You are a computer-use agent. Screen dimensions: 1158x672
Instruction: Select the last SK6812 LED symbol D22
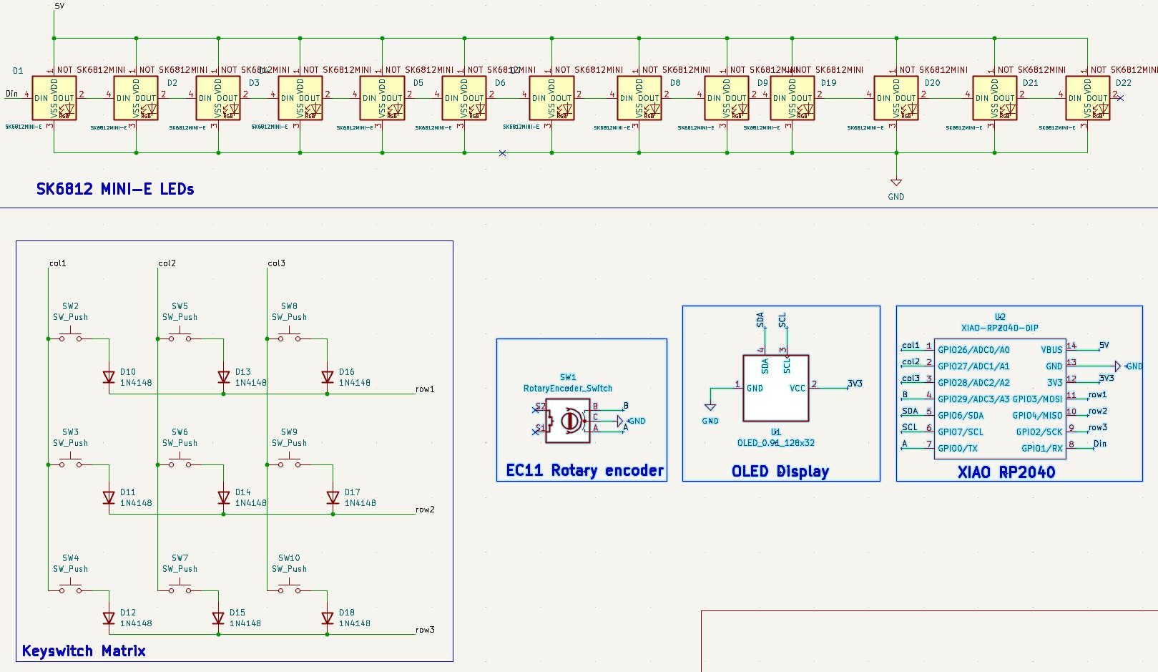(1088, 98)
